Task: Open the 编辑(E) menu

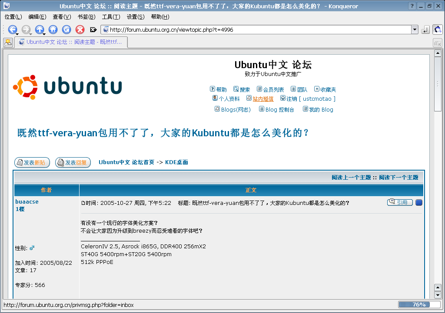Action: (37, 17)
